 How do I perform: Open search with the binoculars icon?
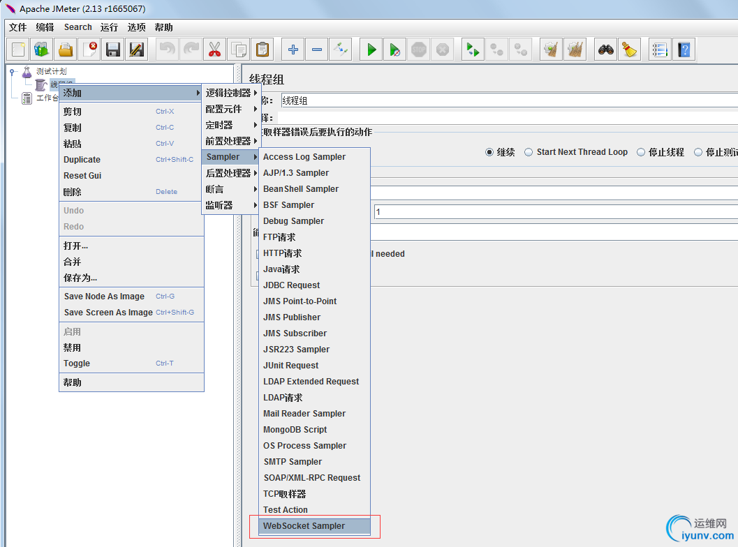(606, 50)
